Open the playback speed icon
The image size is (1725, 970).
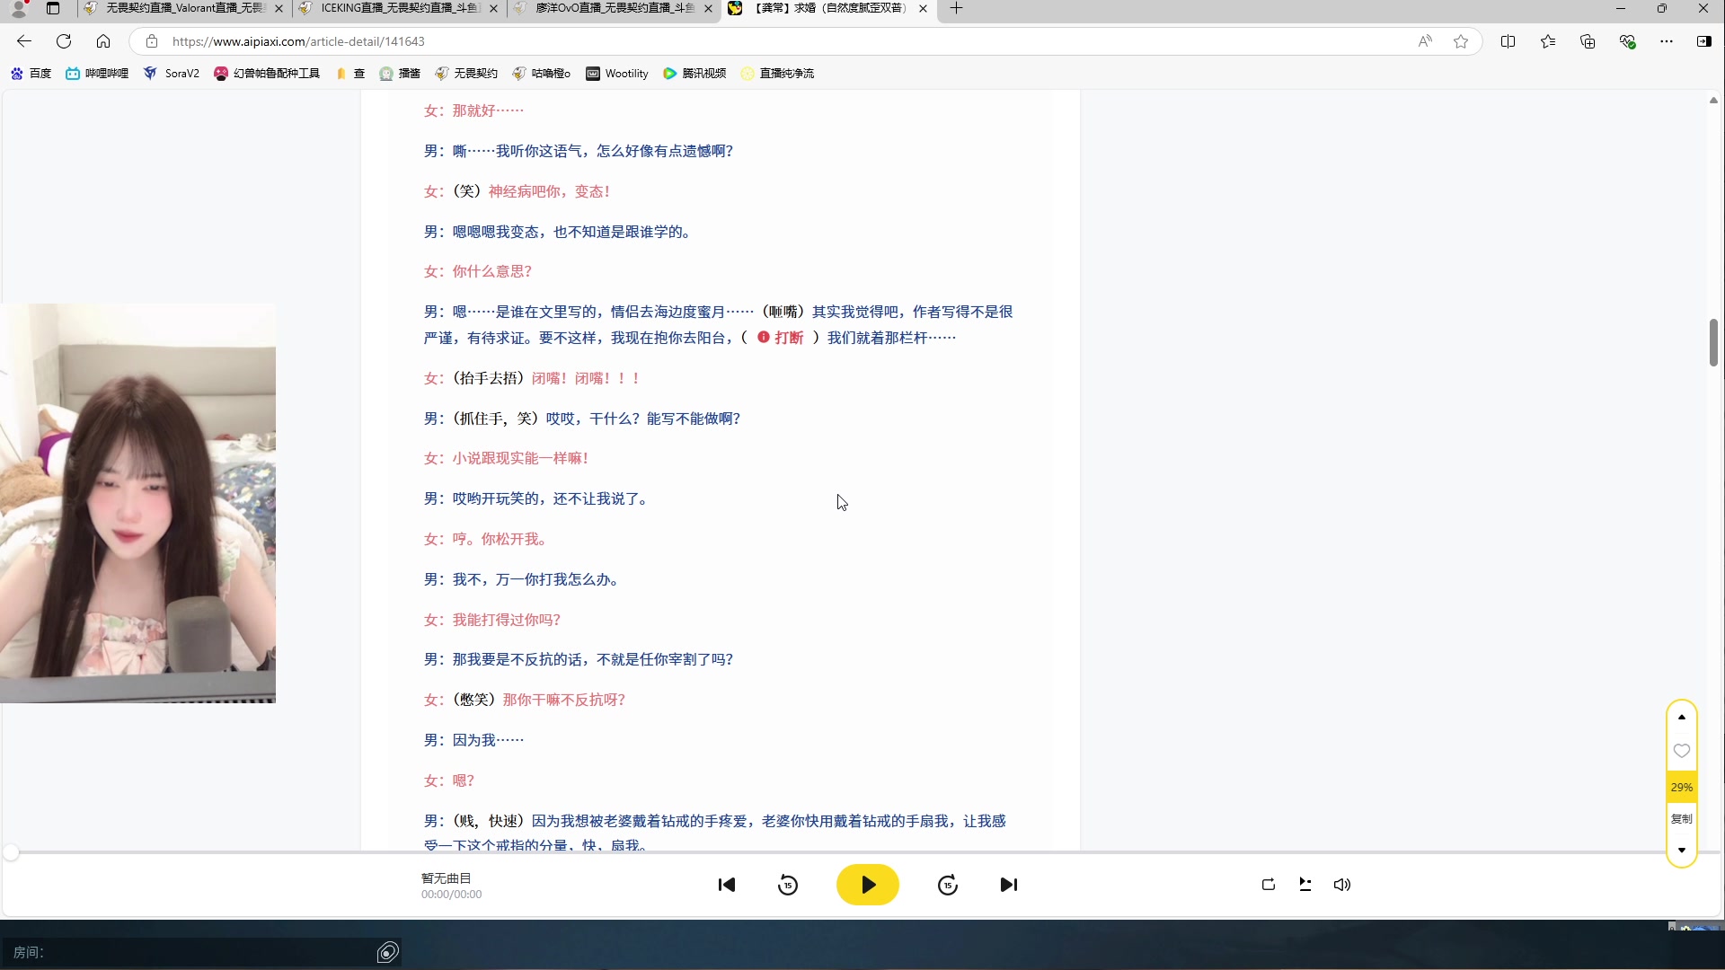[1305, 885]
